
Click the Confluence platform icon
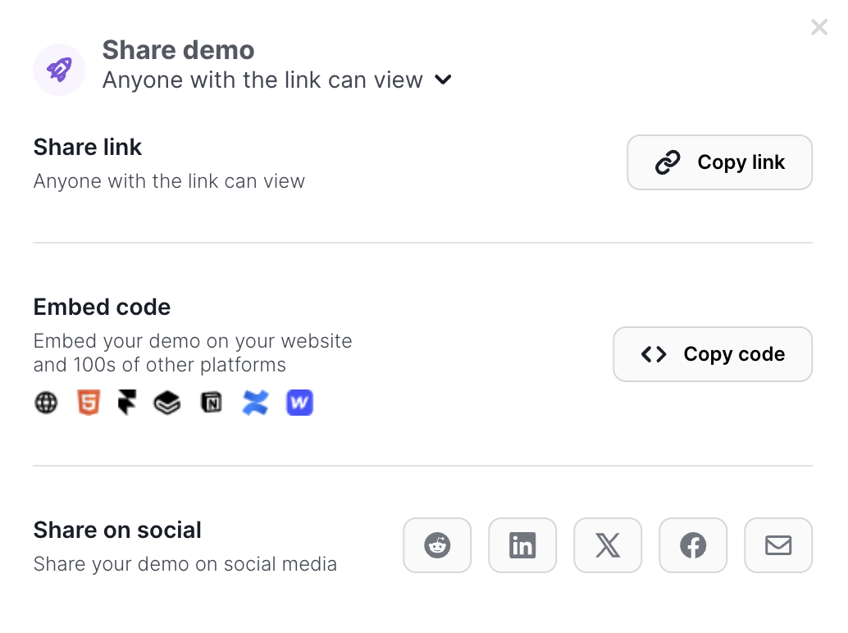255,403
